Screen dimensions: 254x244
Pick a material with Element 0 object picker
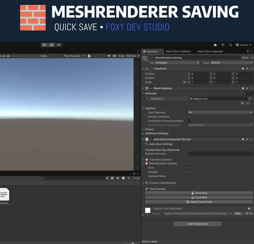250,99
